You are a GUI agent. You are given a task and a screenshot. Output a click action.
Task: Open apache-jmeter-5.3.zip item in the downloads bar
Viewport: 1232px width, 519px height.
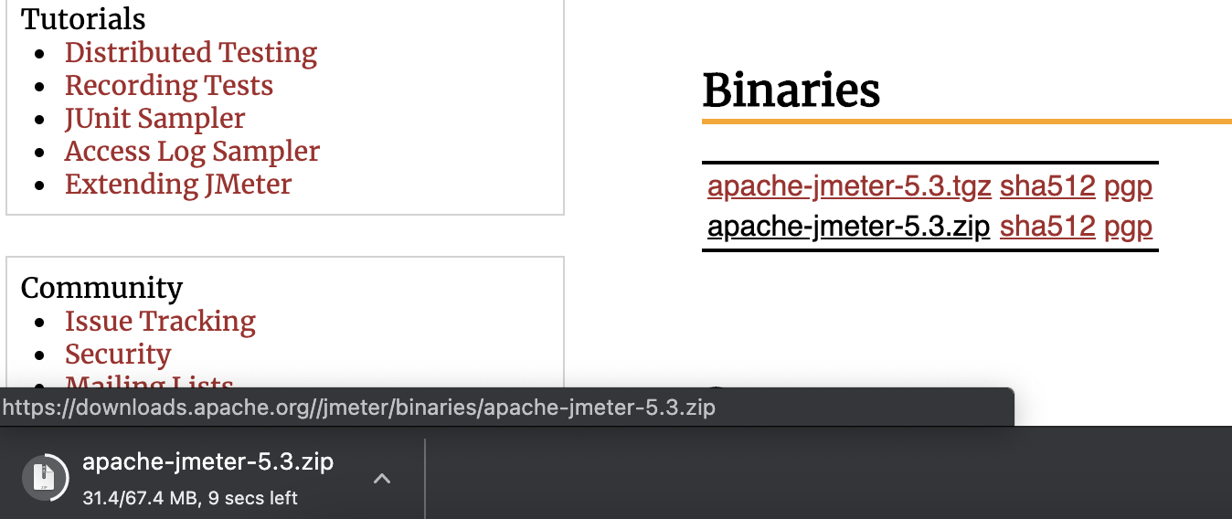click(207, 462)
